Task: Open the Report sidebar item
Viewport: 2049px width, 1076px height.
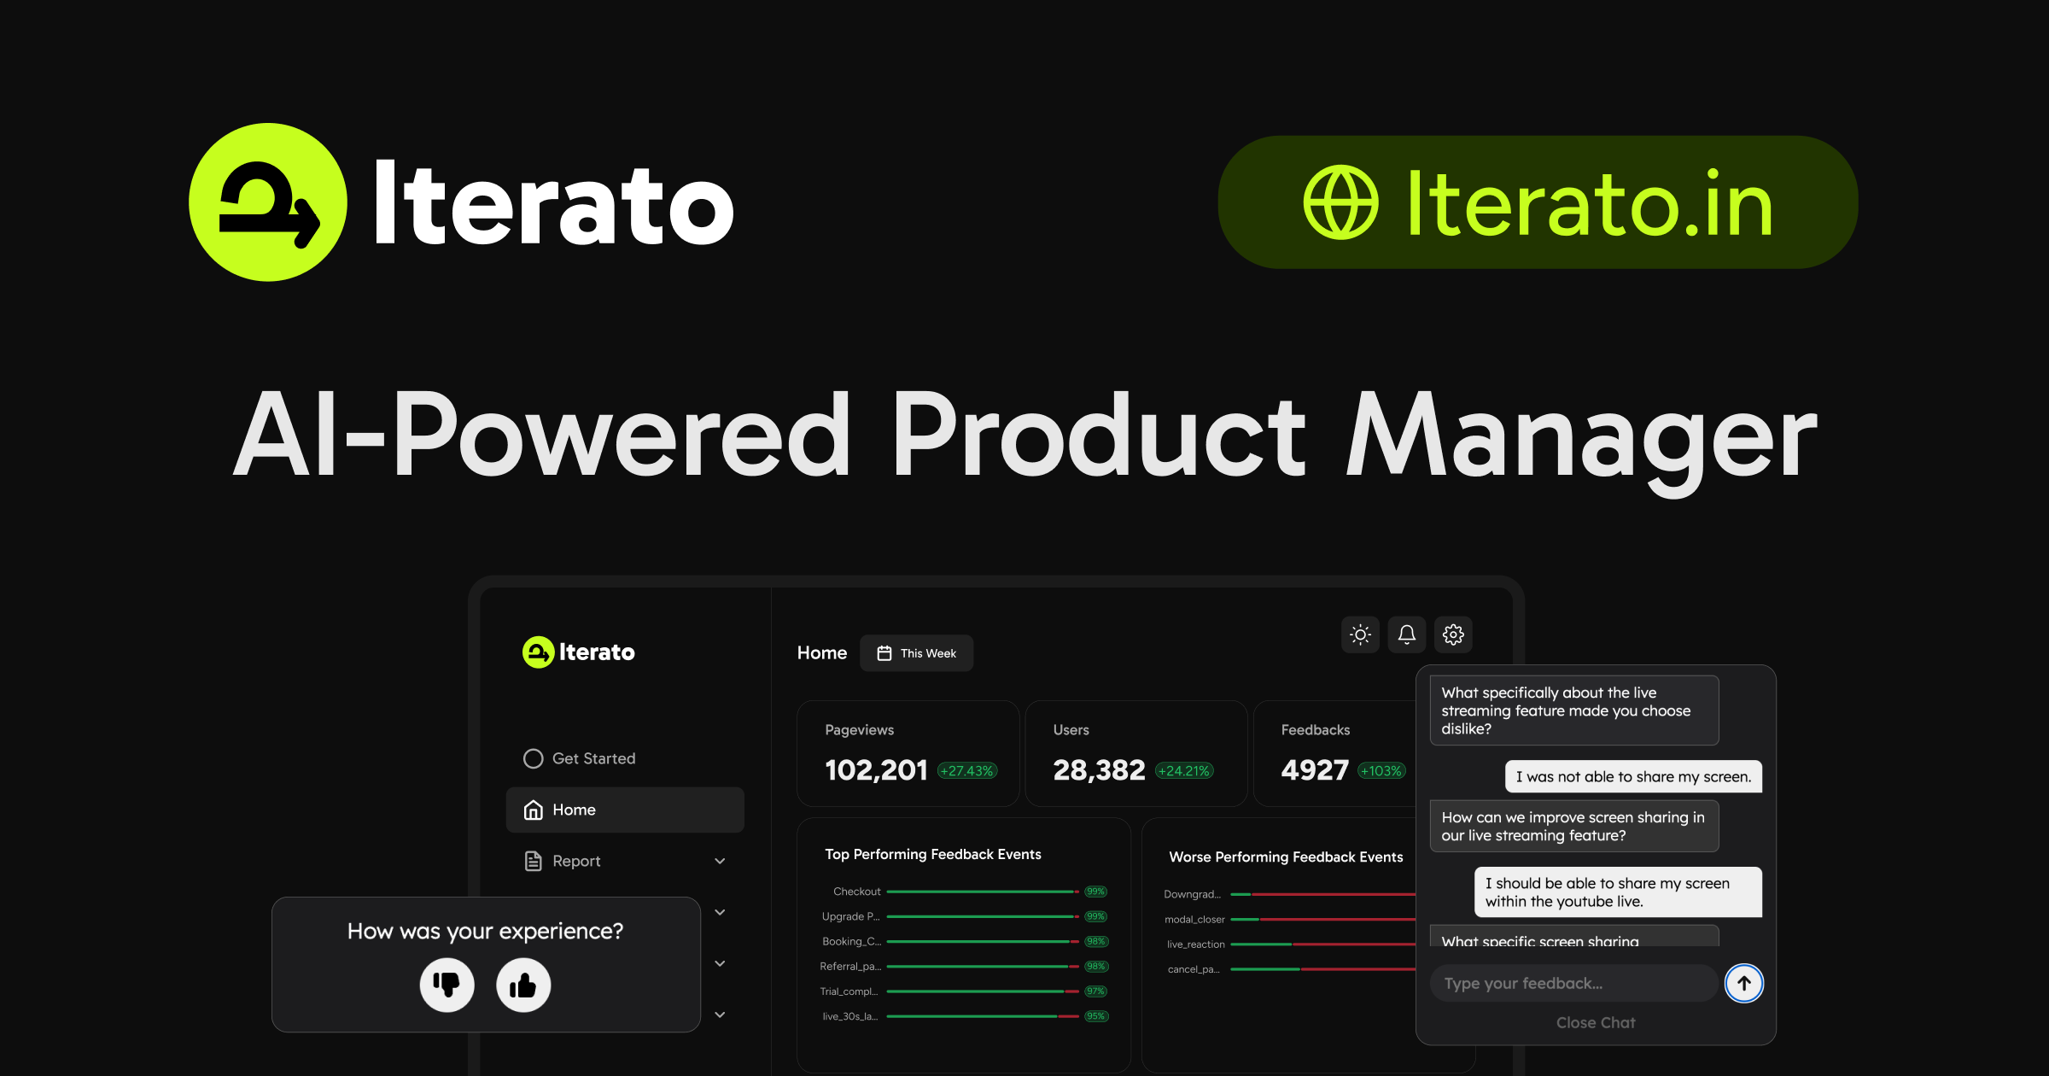Action: 625,861
